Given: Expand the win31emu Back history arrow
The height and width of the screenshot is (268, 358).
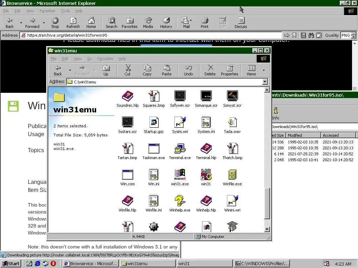Looking at the screenshot, I should (70, 70).
